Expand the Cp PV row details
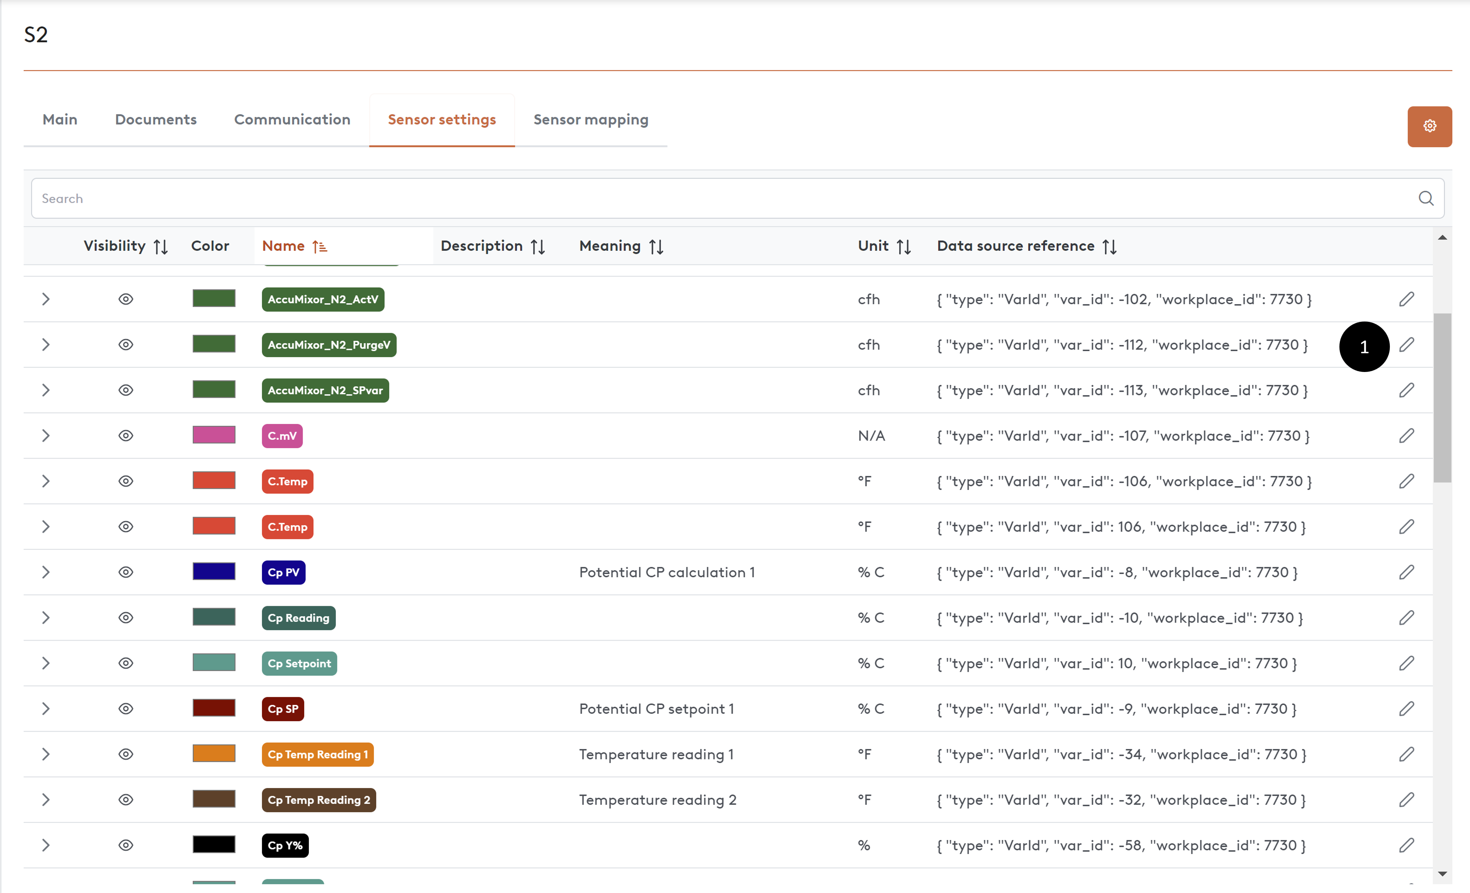This screenshot has width=1470, height=893. click(46, 573)
